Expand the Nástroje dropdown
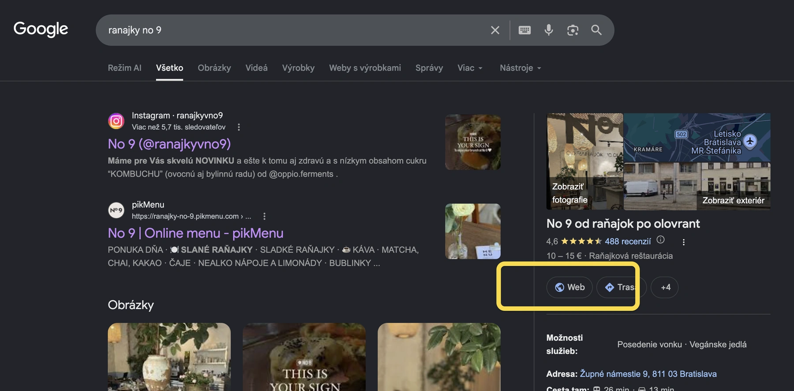This screenshot has width=794, height=391. (x=521, y=68)
